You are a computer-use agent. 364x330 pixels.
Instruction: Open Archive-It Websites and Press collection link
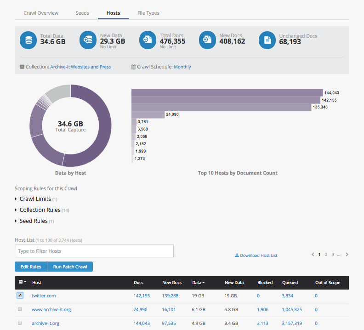pos(80,67)
